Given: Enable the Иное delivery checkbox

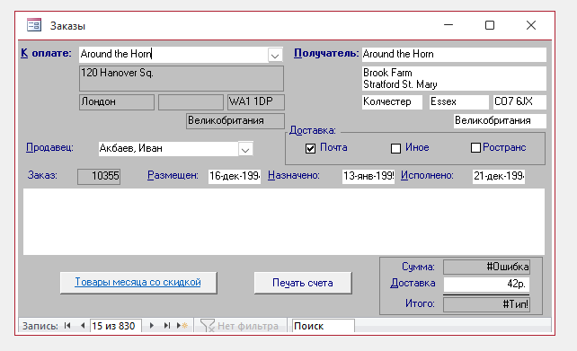Looking at the screenshot, I should coord(395,148).
